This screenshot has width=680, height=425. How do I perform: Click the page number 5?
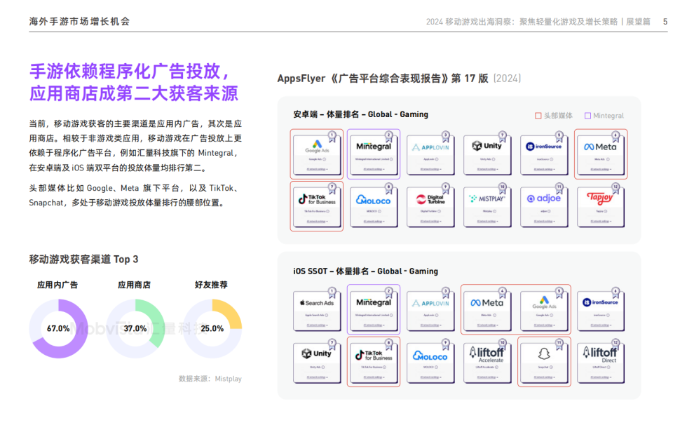click(665, 22)
